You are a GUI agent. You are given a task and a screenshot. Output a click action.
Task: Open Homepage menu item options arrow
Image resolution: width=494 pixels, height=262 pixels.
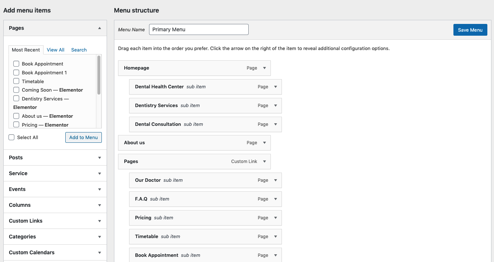[265, 68]
